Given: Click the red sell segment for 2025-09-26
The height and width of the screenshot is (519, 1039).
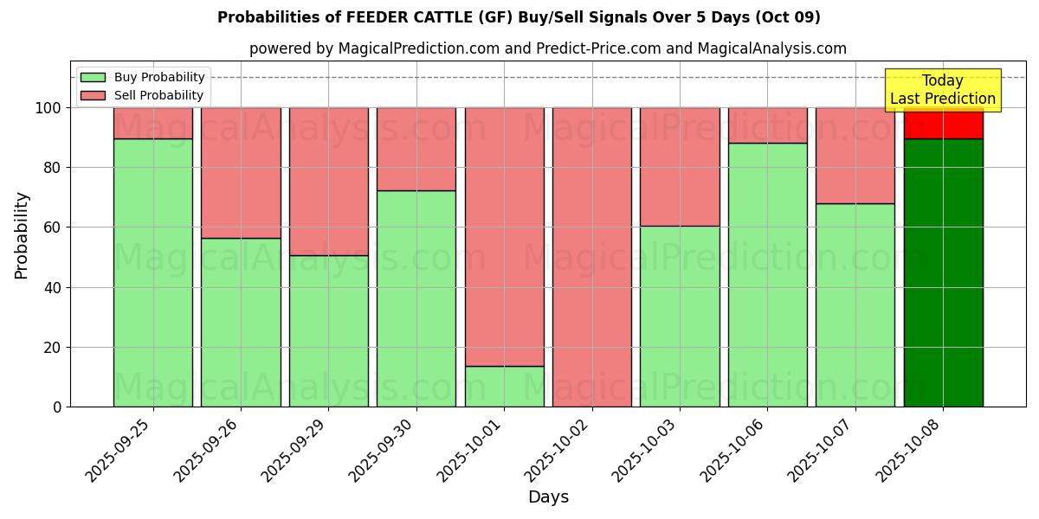Looking at the screenshot, I should (241, 173).
